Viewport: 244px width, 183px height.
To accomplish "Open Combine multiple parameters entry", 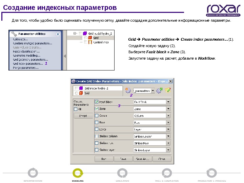I will 33,43.
